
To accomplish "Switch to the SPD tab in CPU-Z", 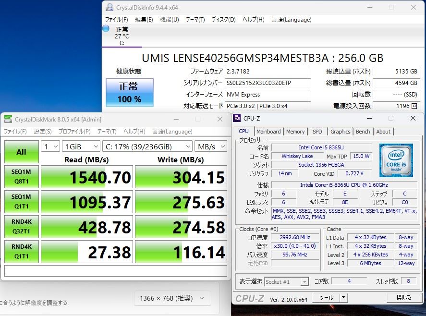I will pyautogui.click(x=317, y=132).
